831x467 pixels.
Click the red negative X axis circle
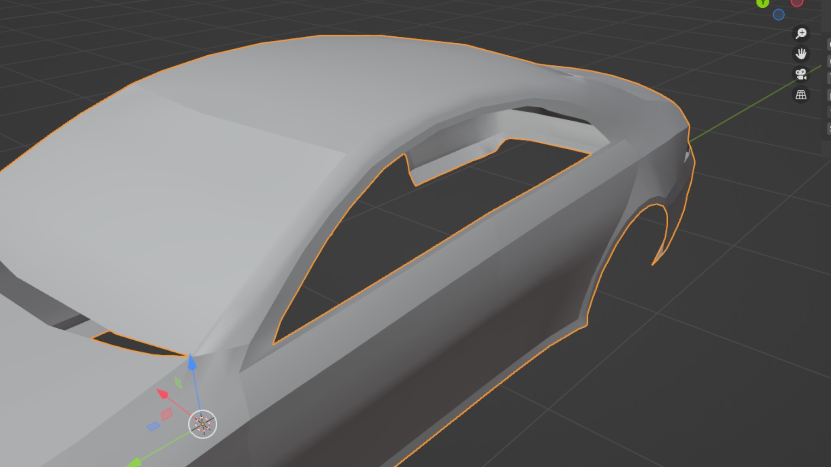coord(797,2)
